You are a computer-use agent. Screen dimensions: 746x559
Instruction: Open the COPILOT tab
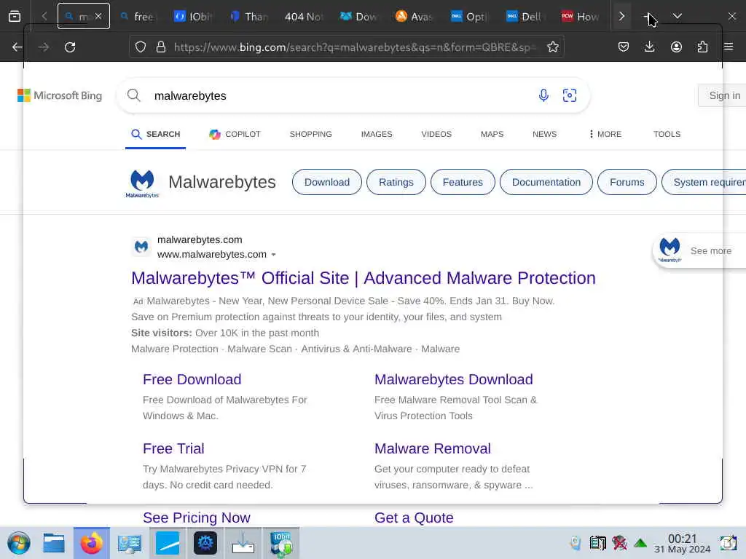click(235, 134)
